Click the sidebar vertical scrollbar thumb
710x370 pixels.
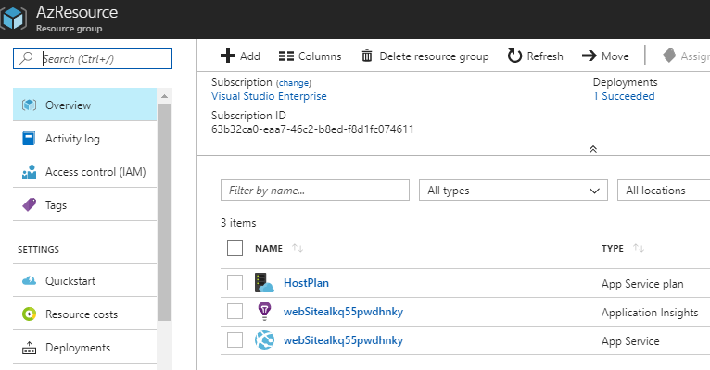(x=164, y=212)
